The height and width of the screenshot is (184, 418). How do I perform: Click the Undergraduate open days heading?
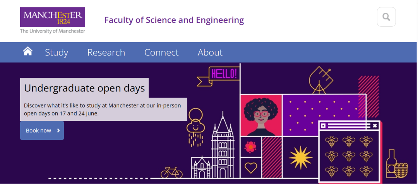[x=84, y=88]
